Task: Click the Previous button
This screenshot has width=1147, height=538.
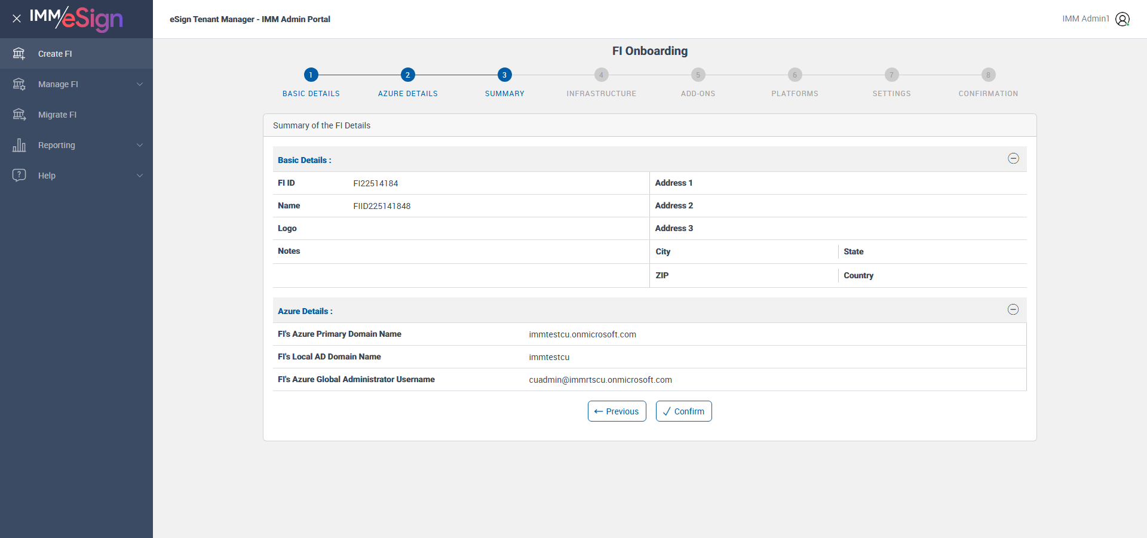Action: 617,411
